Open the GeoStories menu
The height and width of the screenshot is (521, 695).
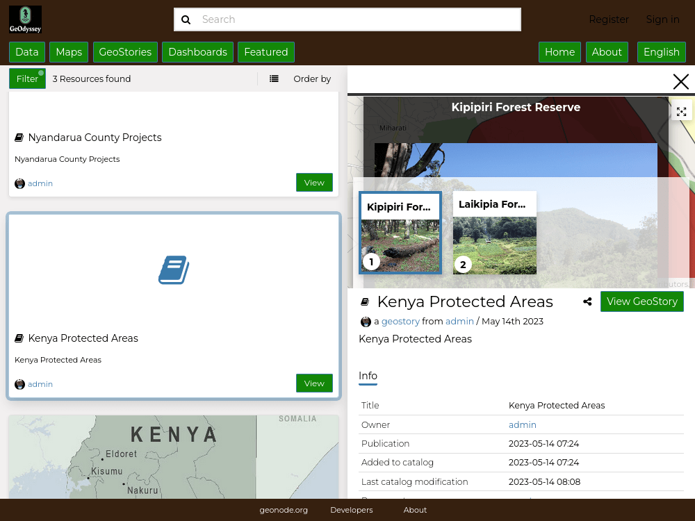click(x=125, y=52)
